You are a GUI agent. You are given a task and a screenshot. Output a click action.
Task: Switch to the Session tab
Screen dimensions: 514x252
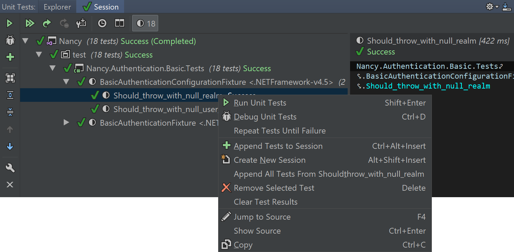(101, 7)
